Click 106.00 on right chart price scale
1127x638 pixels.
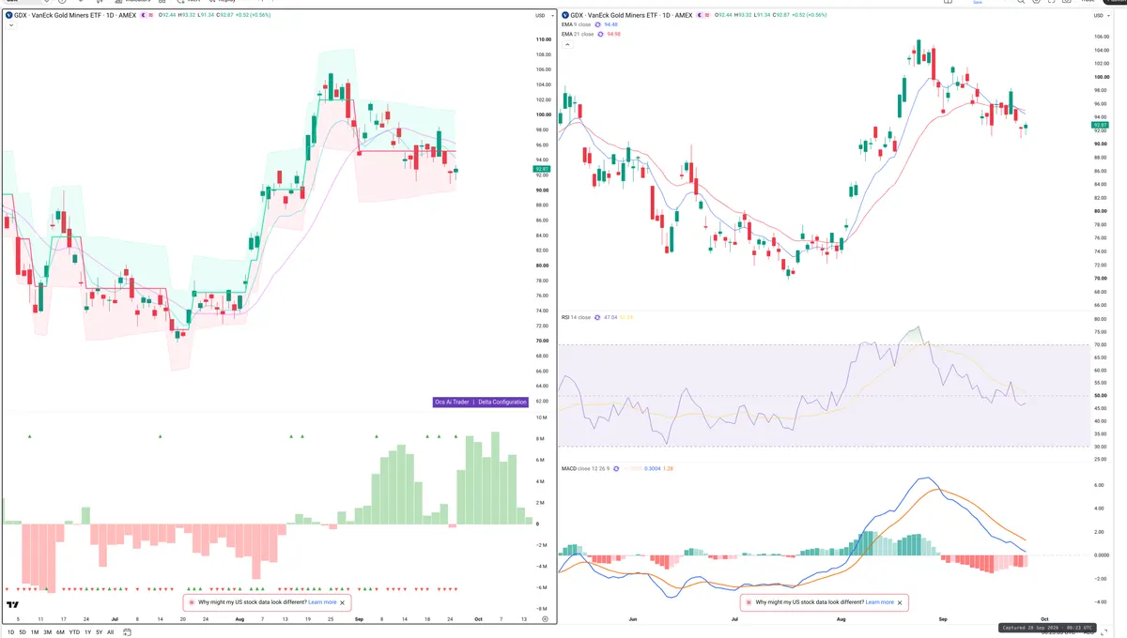pyautogui.click(x=1100, y=37)
